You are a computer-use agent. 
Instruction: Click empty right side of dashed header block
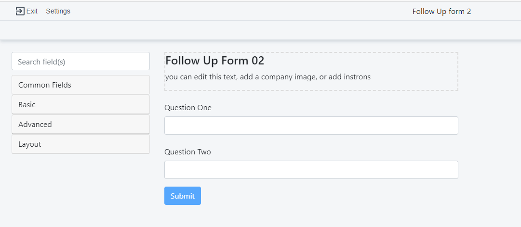419,67
